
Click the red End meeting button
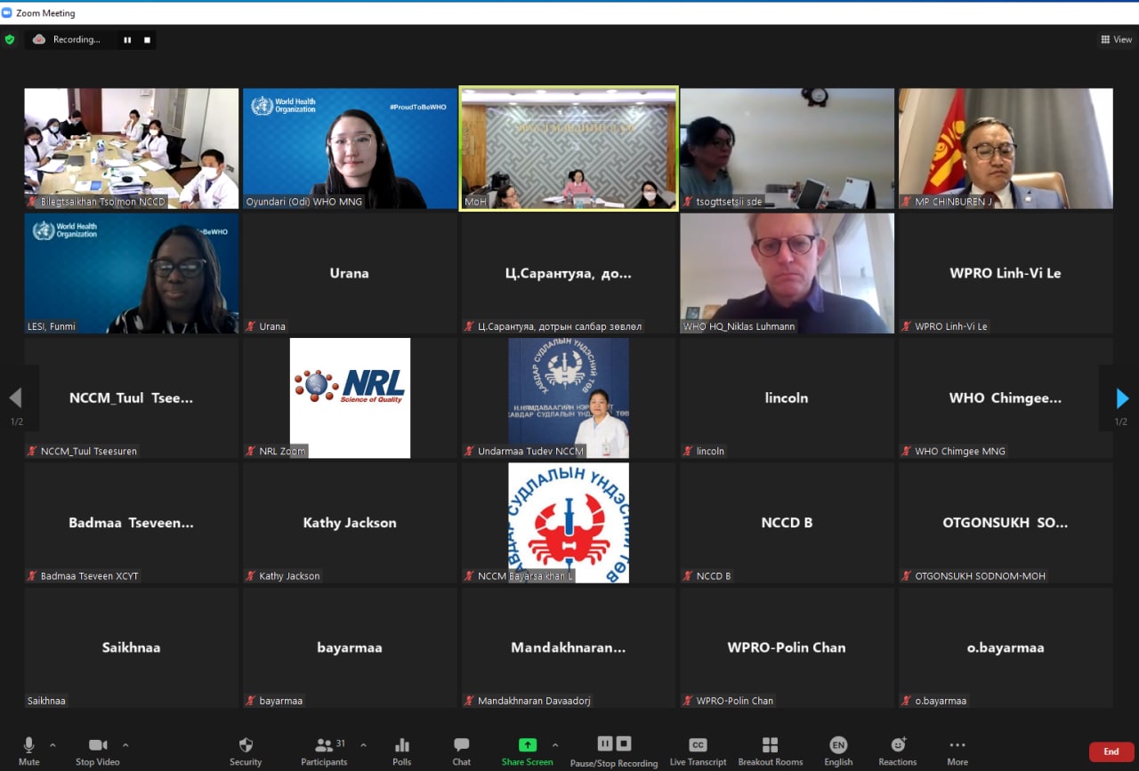pos(1111,751)
